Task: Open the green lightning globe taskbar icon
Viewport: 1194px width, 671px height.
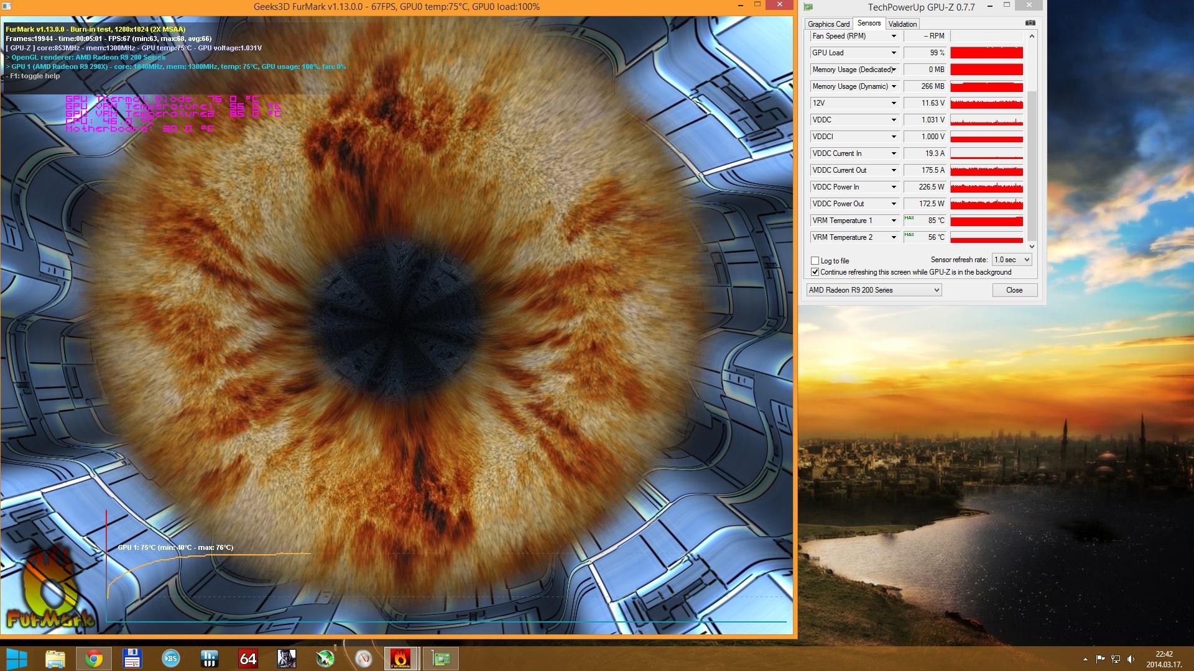Action: (325, 659)
